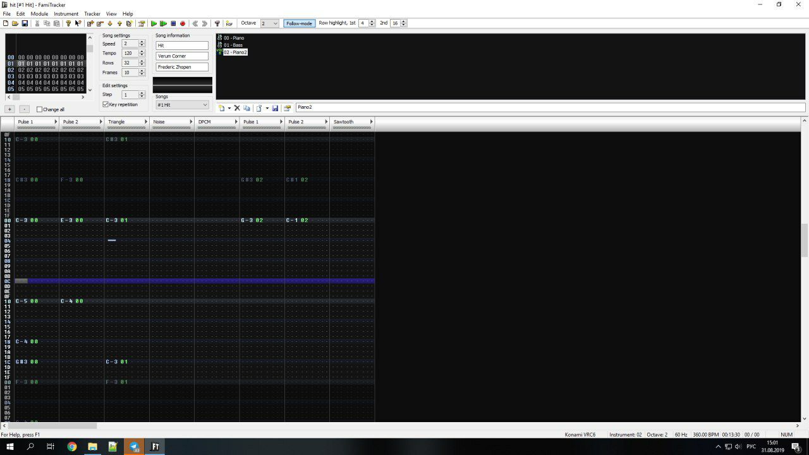Open the Songs dropdown showing #1 Hit
This screenshot has width=809, height=455.
pyautogui.click(x=182, y=105)
